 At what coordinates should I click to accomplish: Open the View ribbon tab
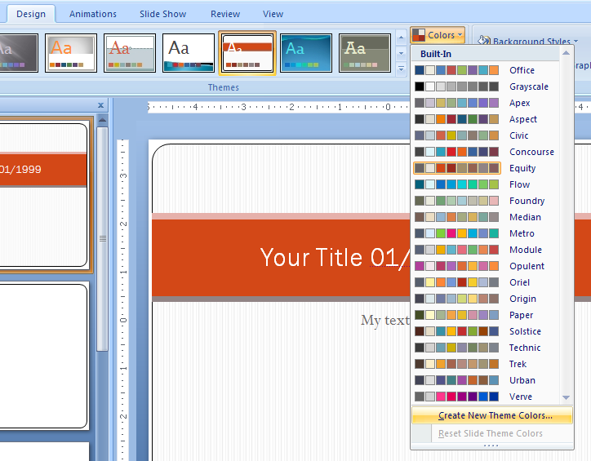coord(273,14)
